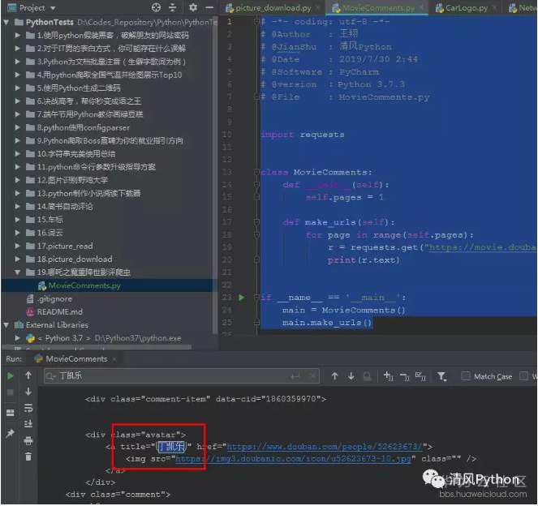Click fold marker at class MovieComments line
Image resolution: width=538 pixels, height=506 pixels.
[x=256, y=172]
